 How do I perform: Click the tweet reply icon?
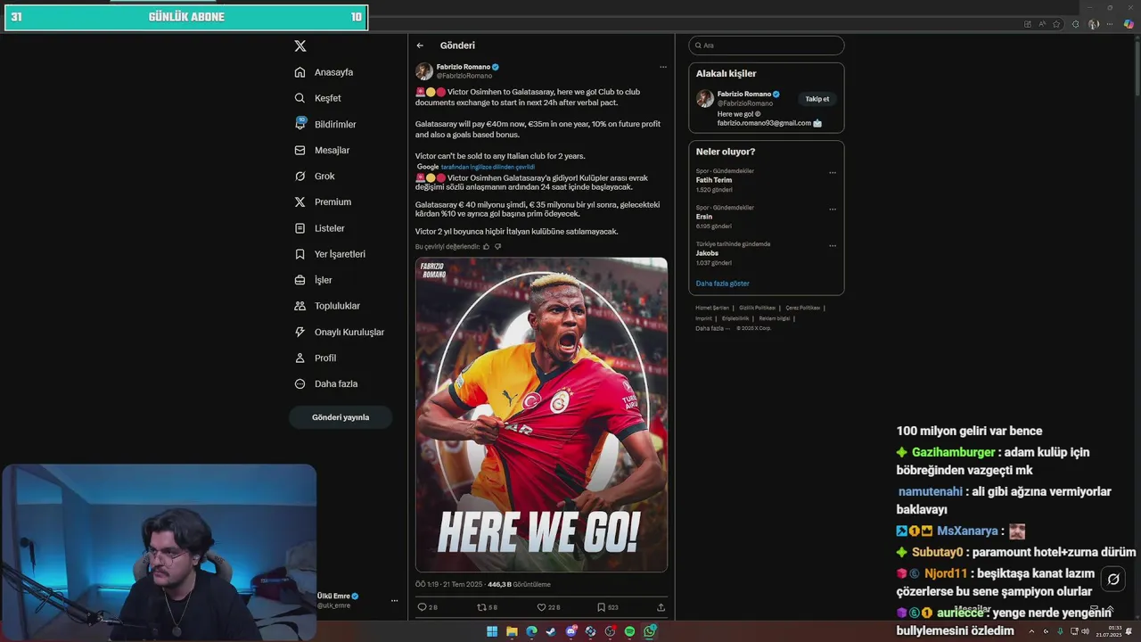coord(423,607)
